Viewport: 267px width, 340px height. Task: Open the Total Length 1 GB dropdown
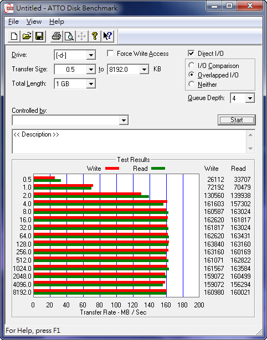[91, 83]
